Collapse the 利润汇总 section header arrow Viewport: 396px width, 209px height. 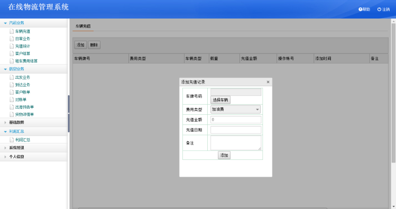pos(5,131)
